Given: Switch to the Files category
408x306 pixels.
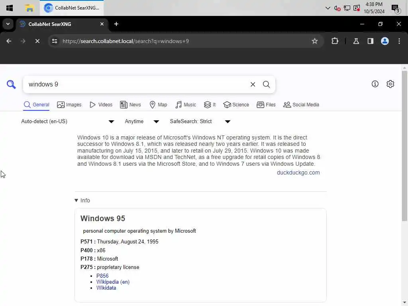Looking at the screenshot, I should coord(266,105).
